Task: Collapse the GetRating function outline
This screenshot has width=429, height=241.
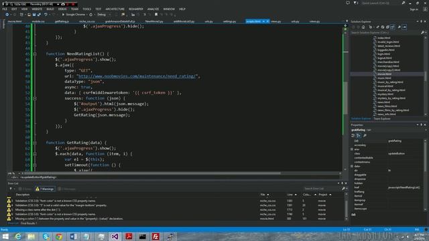Action: point(35,143)
